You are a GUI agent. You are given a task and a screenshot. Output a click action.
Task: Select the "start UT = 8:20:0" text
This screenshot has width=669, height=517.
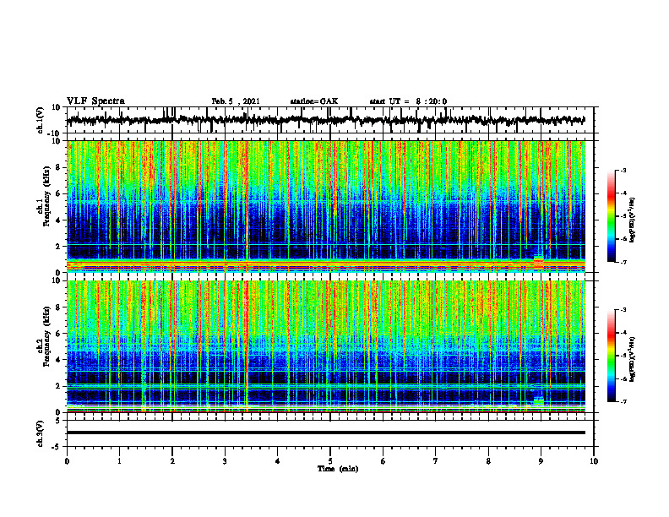coord(408,101)
